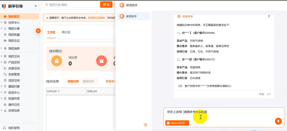Click the gear icon for 标准件库
The image size is (287, 131).
pos(5,99)
